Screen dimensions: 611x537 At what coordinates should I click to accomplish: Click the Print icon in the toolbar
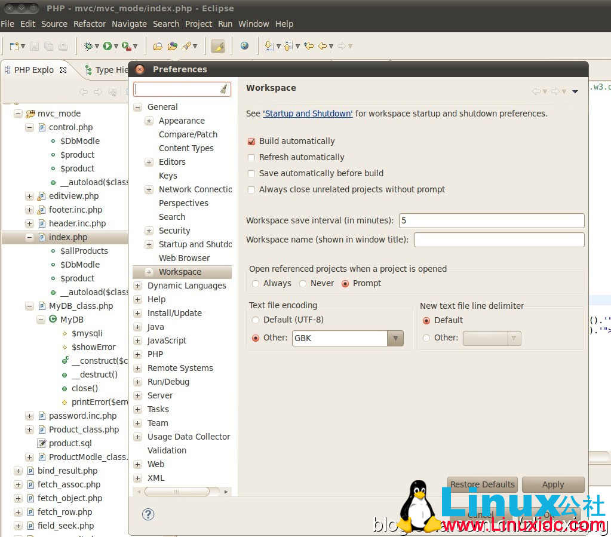[x=63, y=46]
